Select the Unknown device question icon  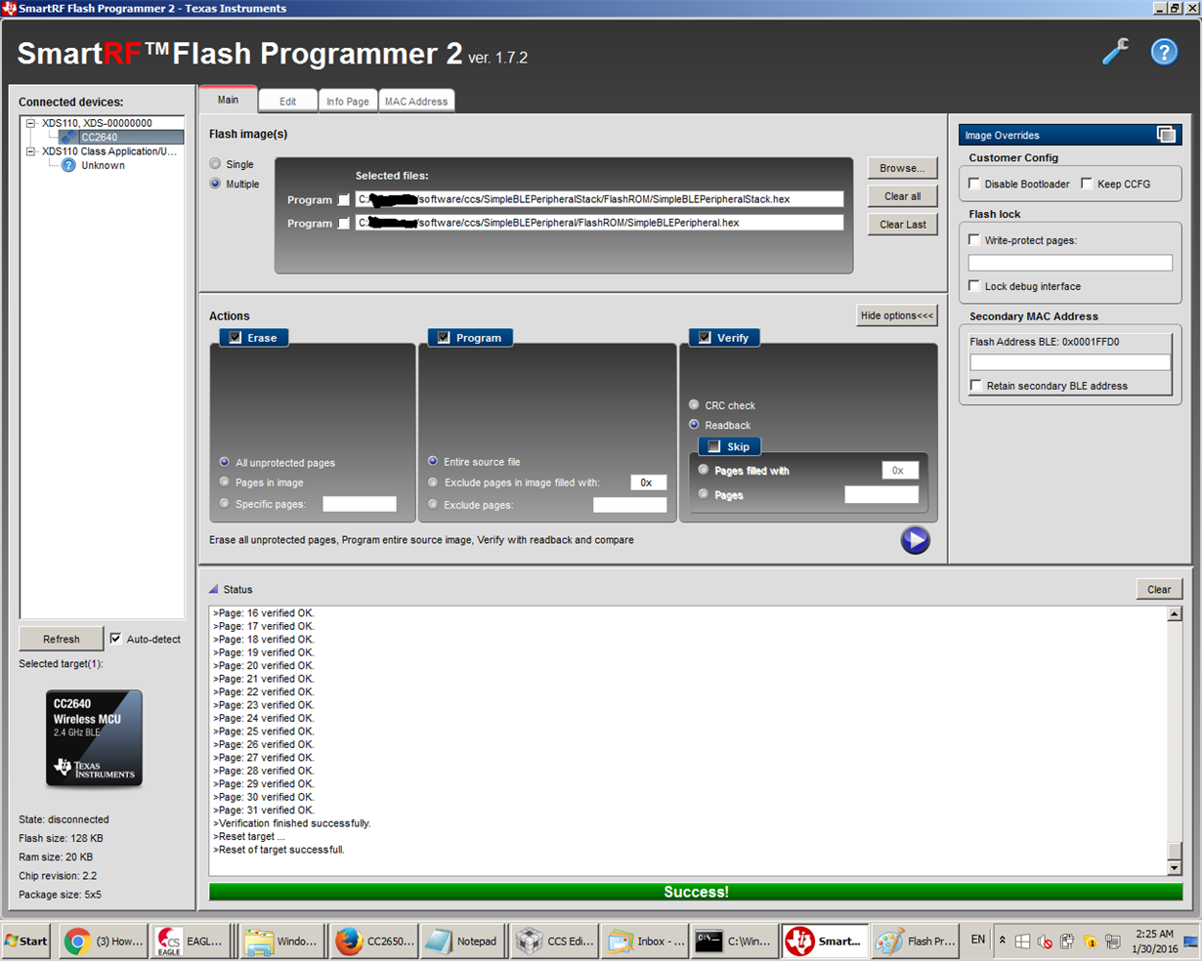pyautogui.click(x=68, y=165)
